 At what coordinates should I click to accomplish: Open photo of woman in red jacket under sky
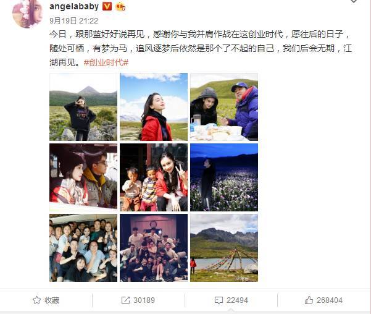click(x=154, y=107)
